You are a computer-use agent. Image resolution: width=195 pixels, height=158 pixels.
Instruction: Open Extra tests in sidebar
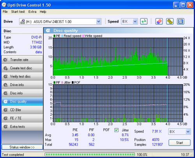click(22, 126)
